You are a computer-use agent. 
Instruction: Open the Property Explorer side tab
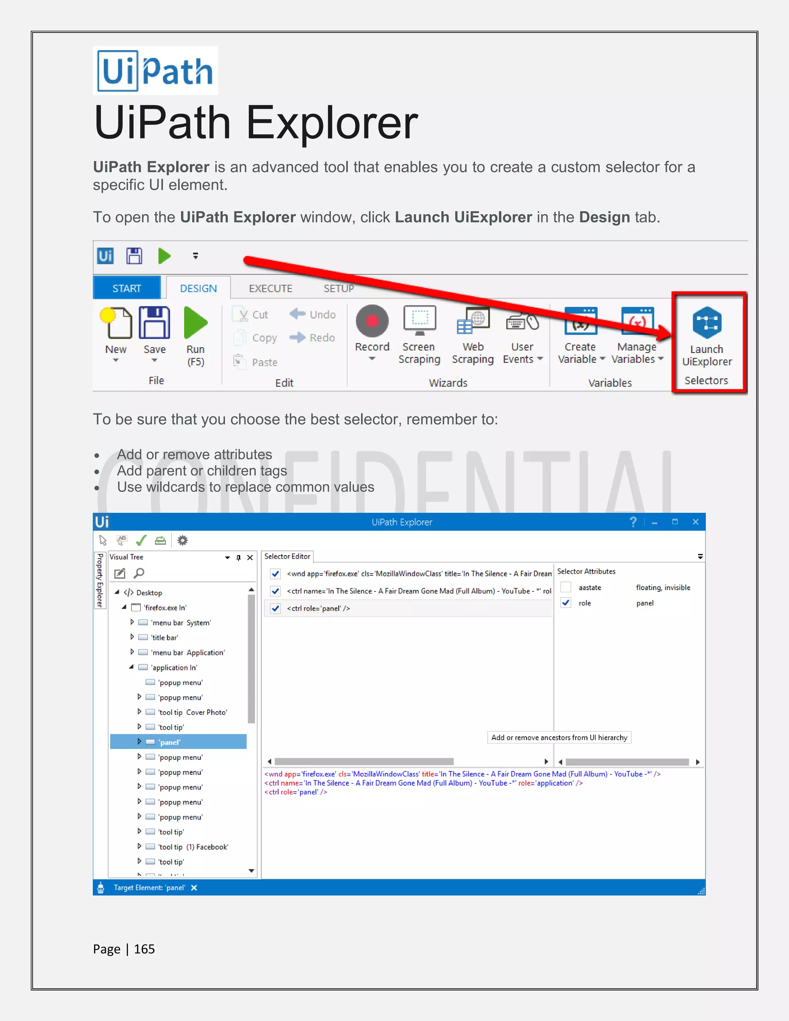click(x=99, y=580)
